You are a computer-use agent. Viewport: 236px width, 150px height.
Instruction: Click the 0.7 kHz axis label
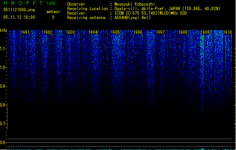point(3,124)
